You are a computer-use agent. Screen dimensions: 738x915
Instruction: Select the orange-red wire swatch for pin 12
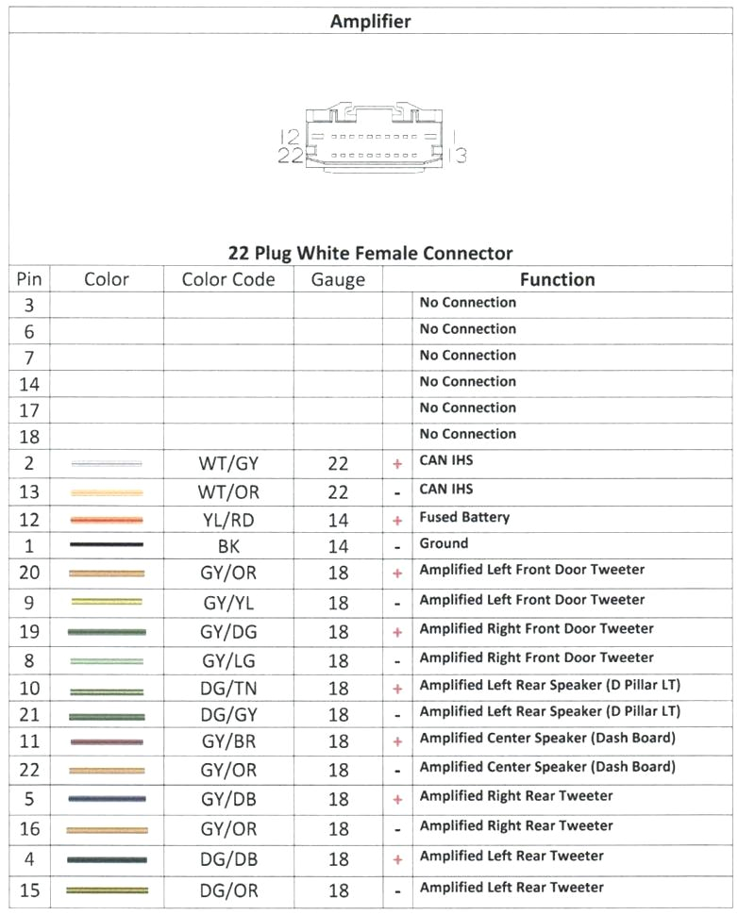[x=106, y=520]
